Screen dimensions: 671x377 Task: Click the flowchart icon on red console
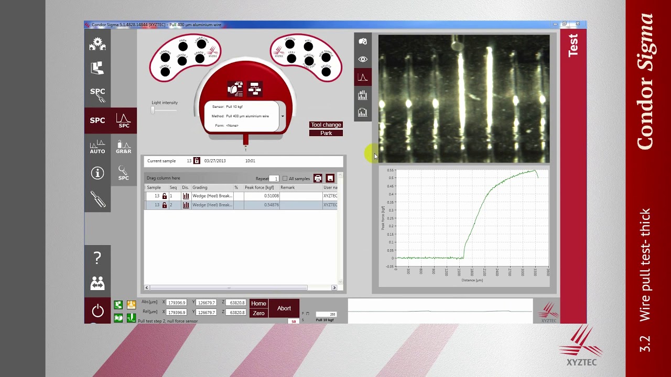(255, 89)
